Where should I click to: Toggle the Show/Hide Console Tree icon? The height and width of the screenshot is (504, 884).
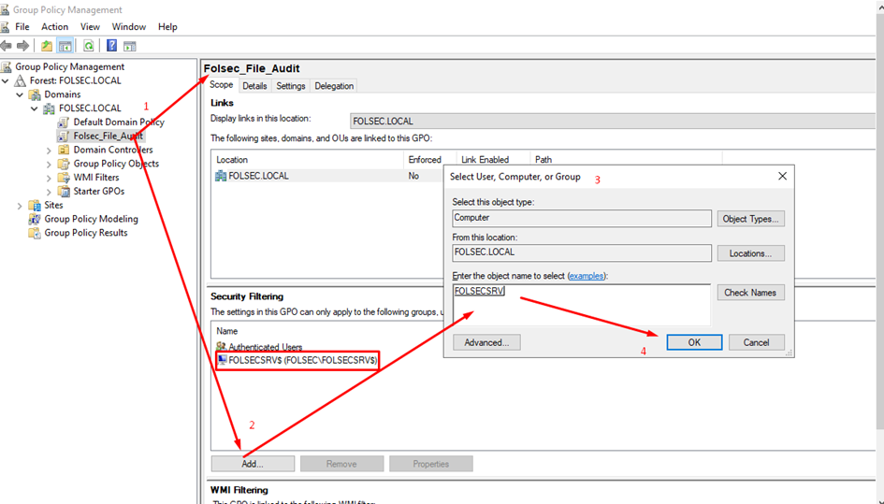coord(65,46)
